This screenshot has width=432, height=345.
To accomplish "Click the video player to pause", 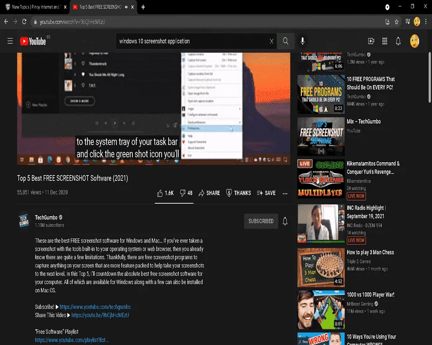I will (x=153, y=109).
